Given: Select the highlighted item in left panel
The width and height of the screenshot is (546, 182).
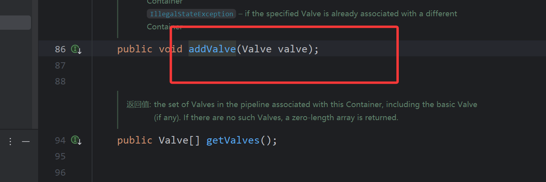Looking at the screenshot, I should coord(15,23).
